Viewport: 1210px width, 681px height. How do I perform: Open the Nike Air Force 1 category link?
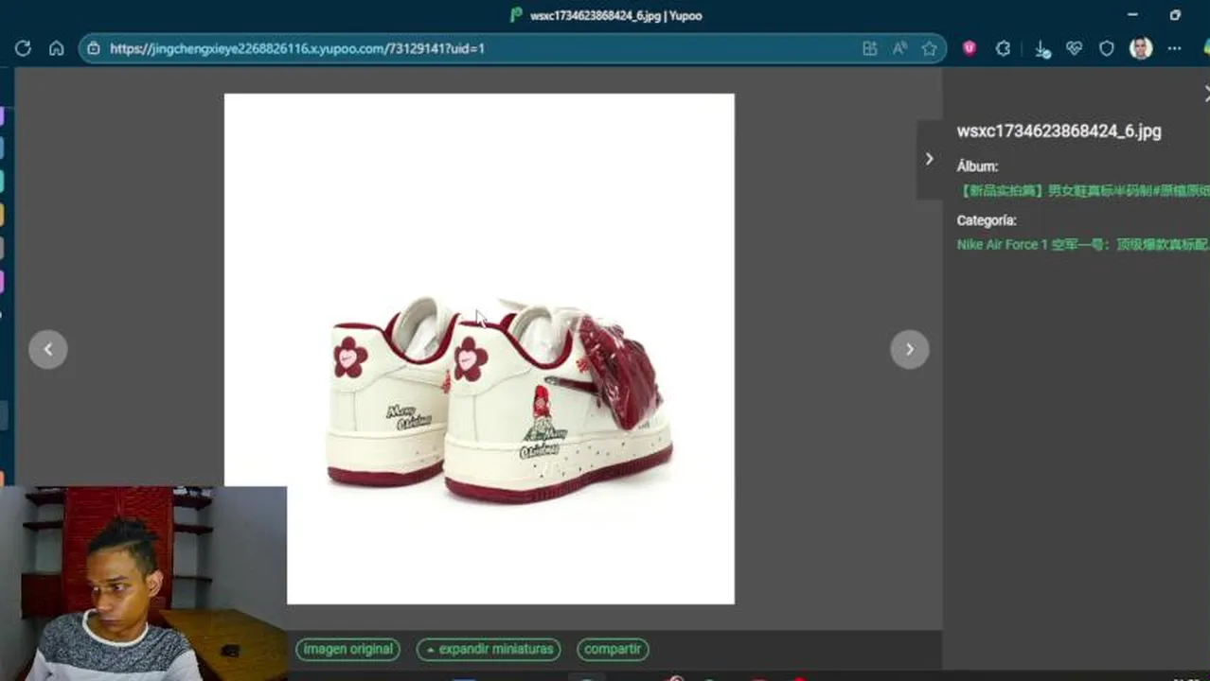[1083, 244]
